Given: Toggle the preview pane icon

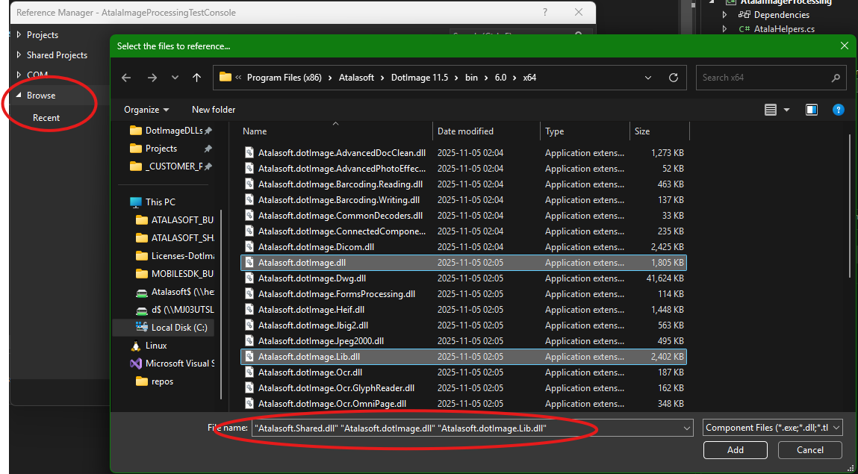Looking at the screenshot, I should tap(812, 110).
